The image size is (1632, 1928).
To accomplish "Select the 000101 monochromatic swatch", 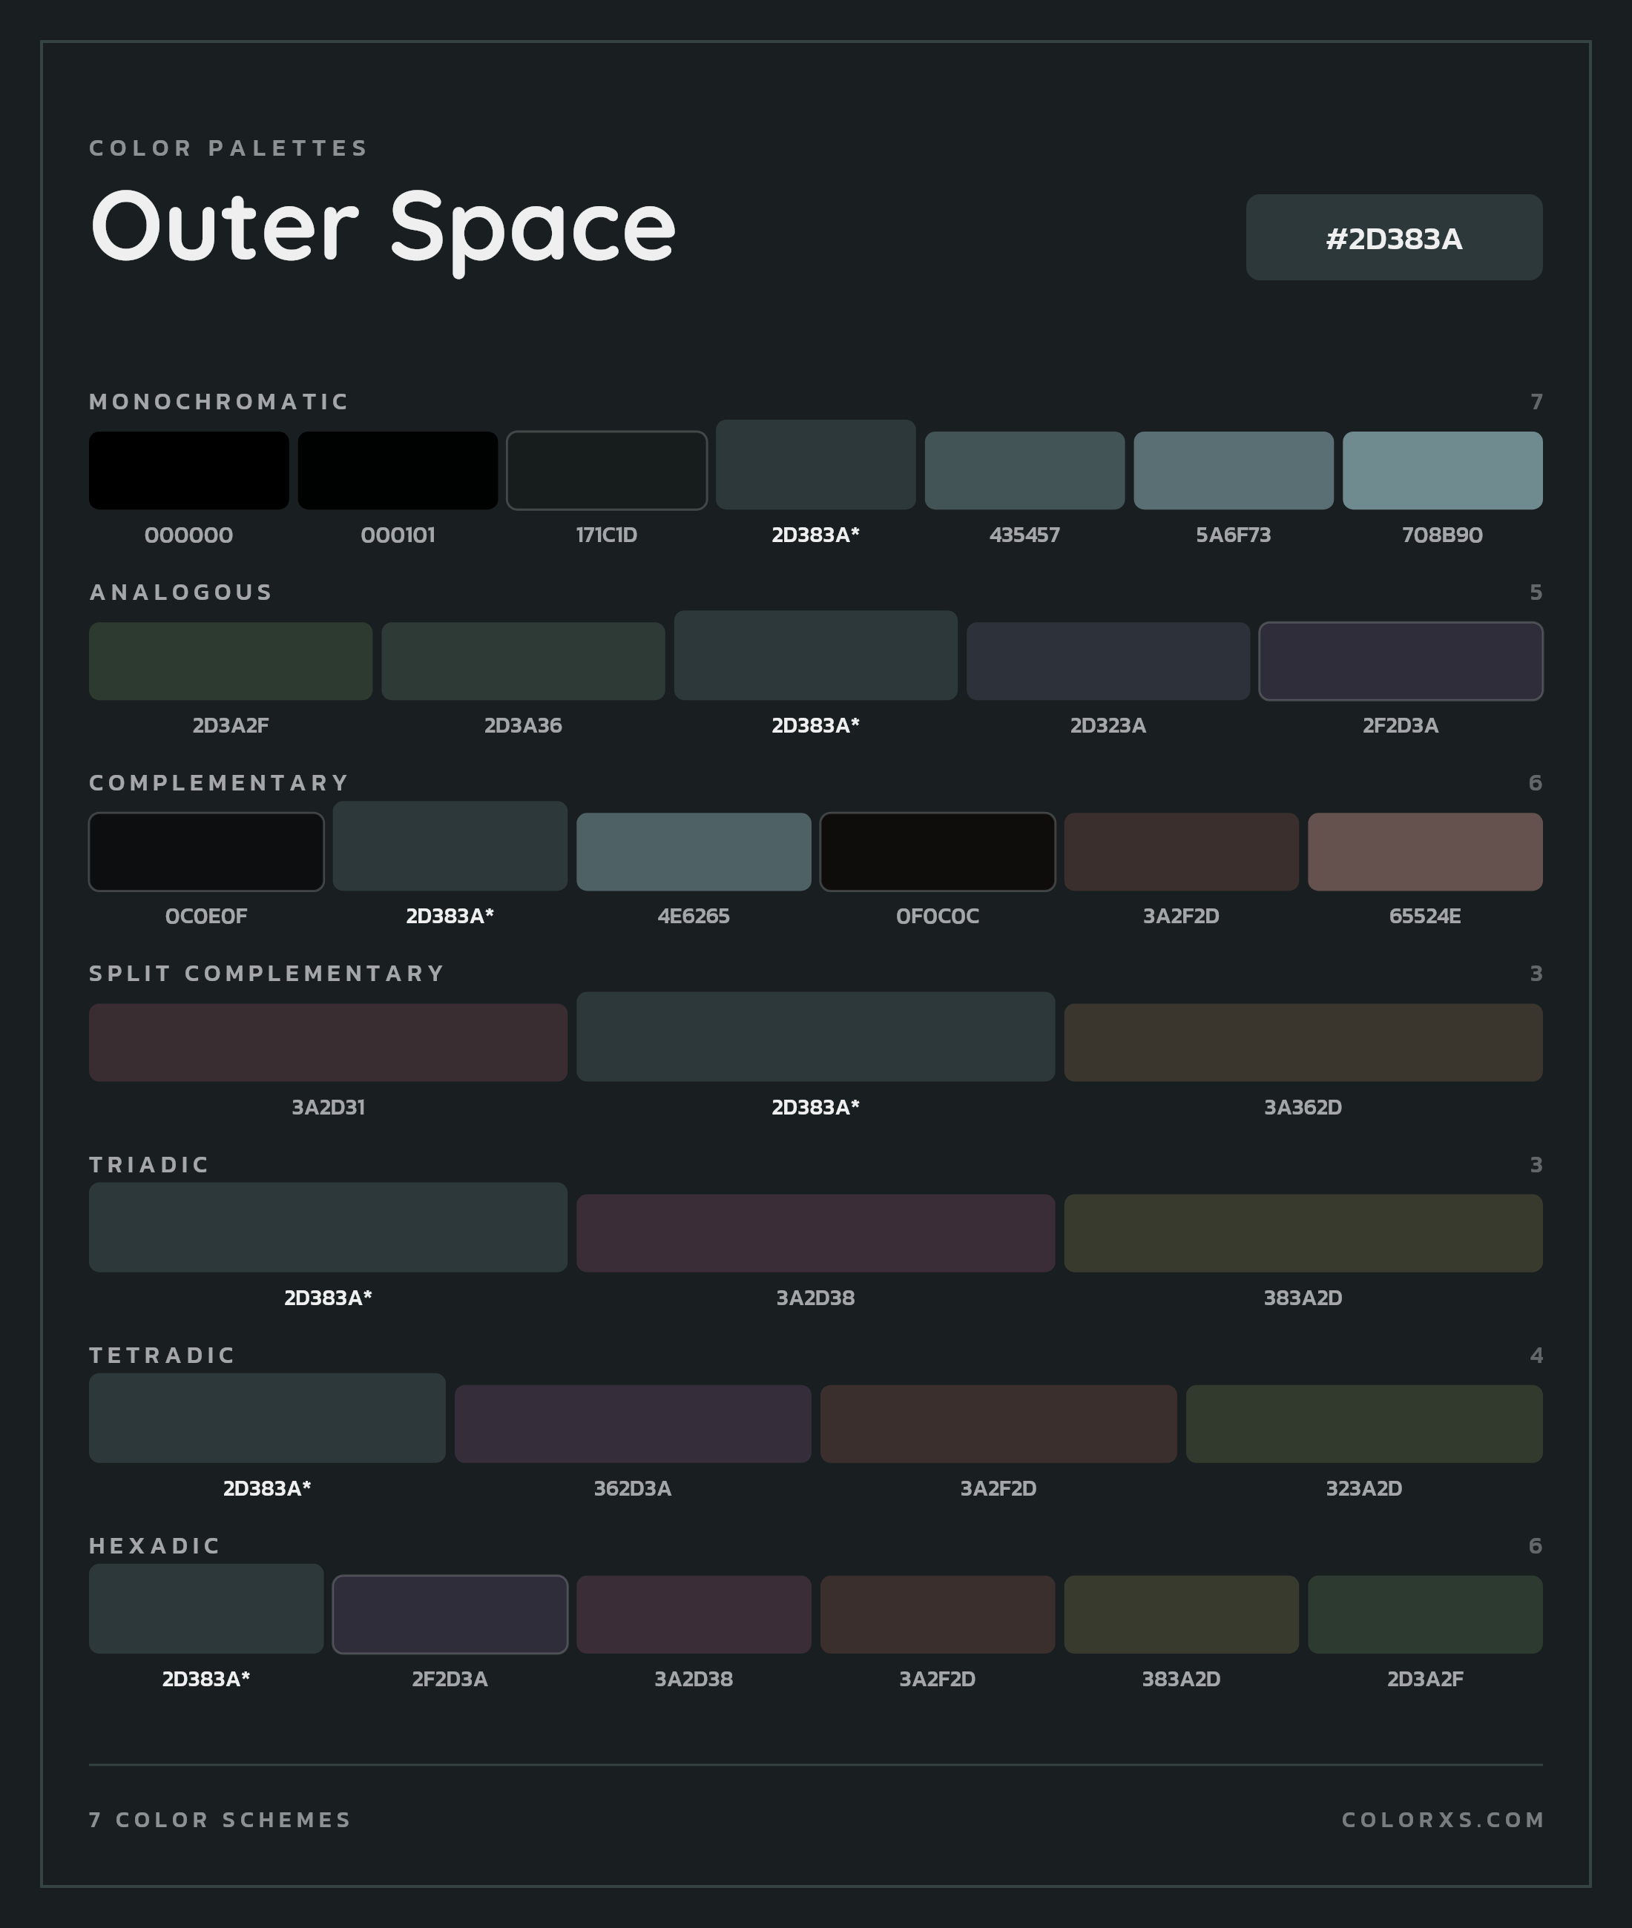I will (x=398, y=469).
